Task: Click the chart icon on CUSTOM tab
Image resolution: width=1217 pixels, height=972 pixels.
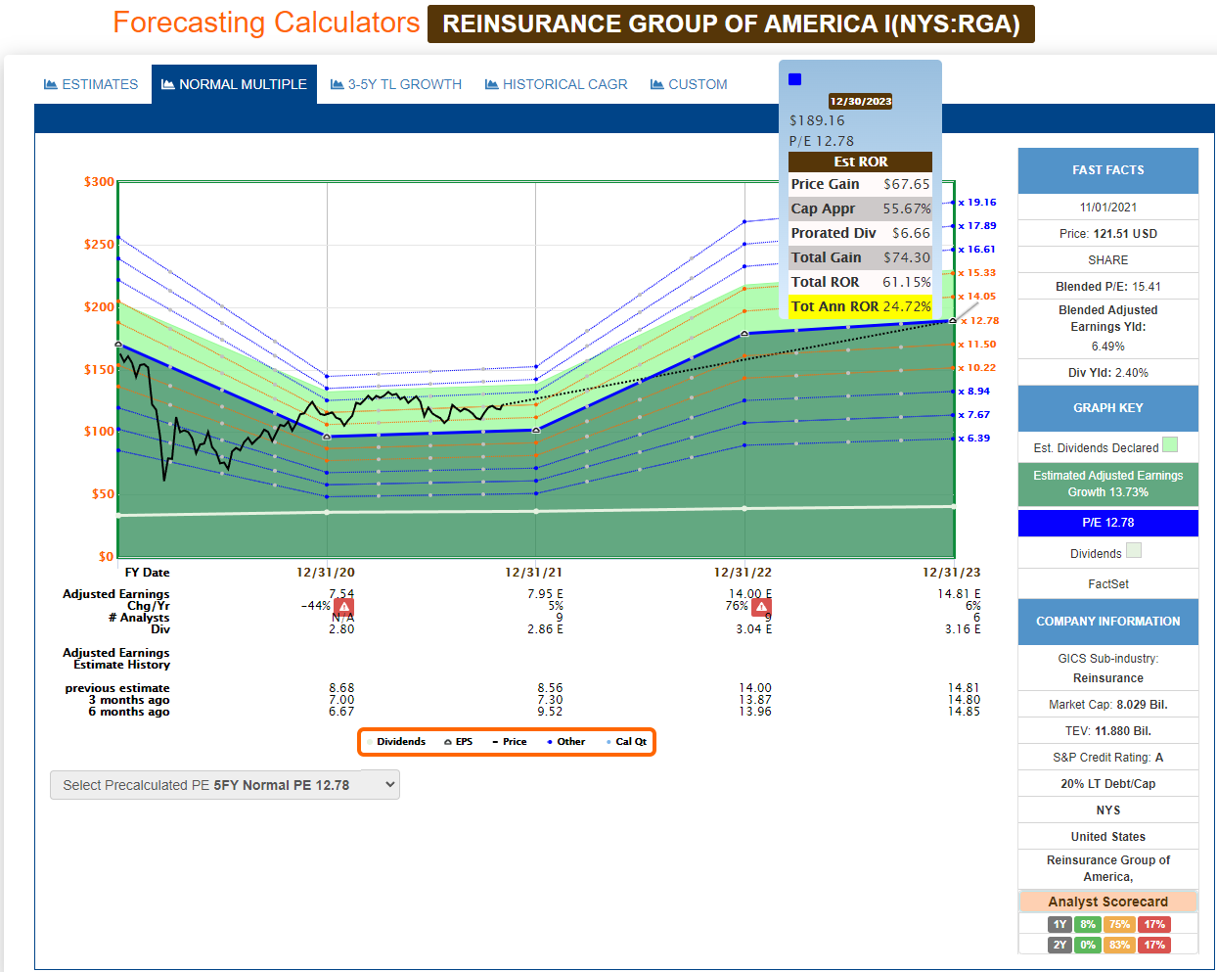Action: [x=657, y=85]
